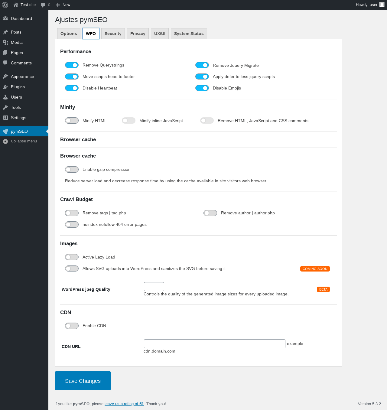Switch to the UX/UI tab
The image size is (387, 410).
point(160,34)
